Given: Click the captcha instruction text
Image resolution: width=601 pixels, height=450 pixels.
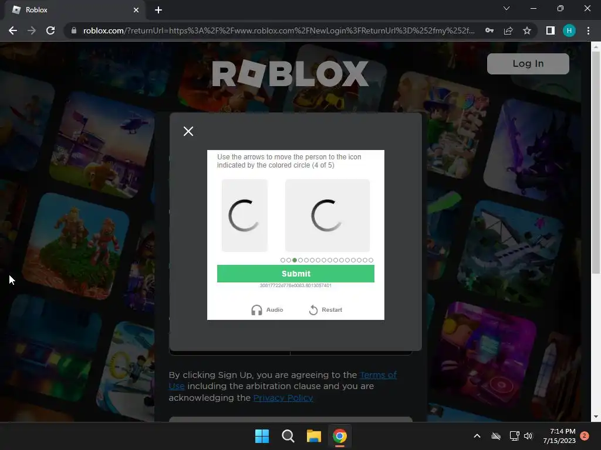Looking at the screenshot, I should [289, 161].
